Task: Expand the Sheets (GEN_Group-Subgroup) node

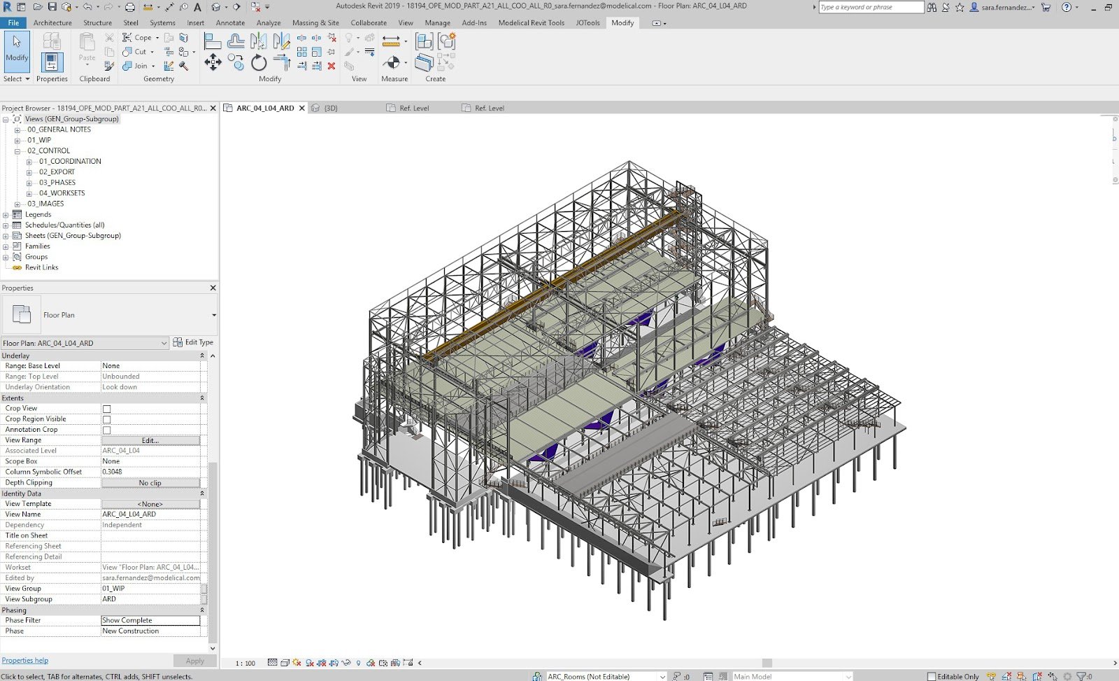Action: click(6, 236)
